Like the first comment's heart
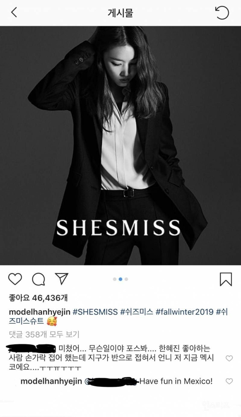 229,358
